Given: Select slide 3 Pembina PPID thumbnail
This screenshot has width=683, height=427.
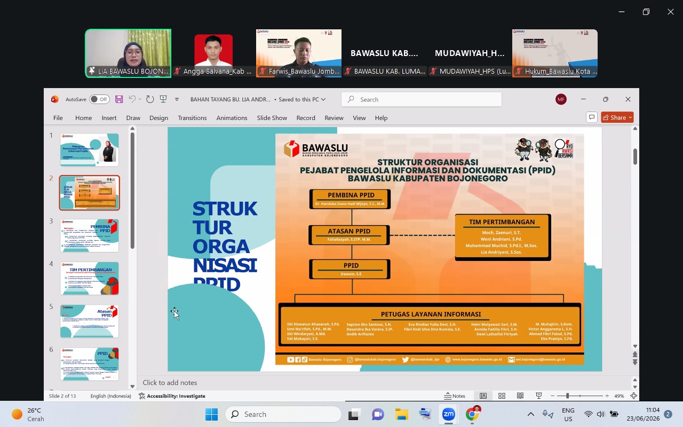Looking at the screenshot, I should [90, 235].
